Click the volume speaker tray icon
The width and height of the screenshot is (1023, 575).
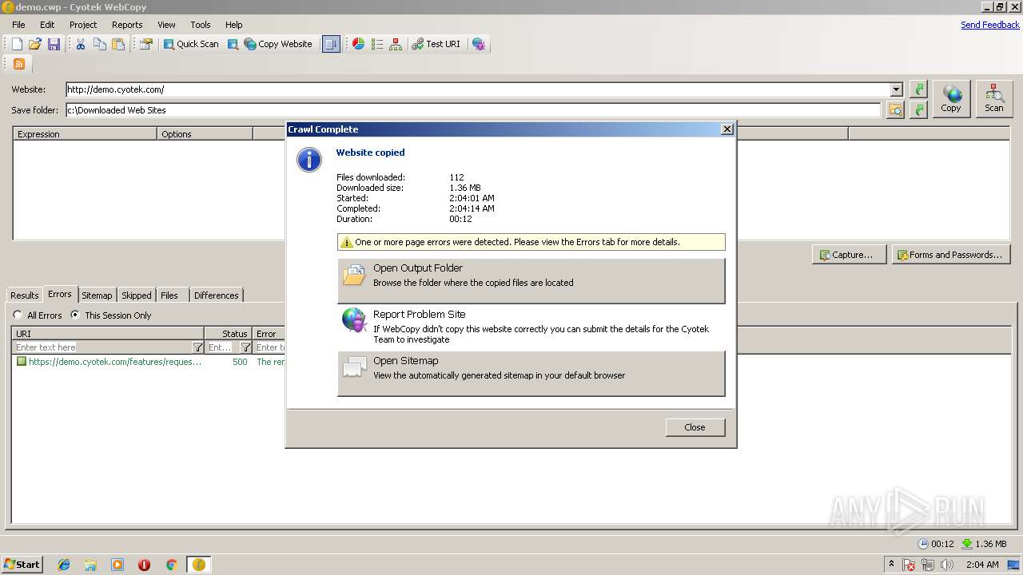[947, 565]
